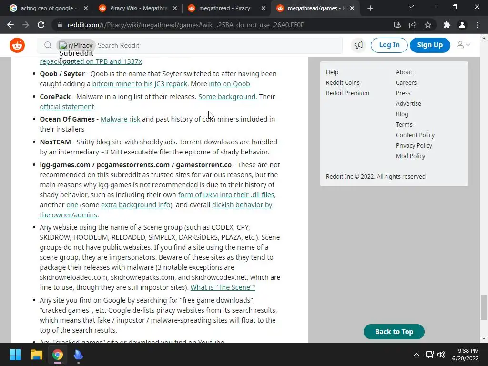Open the user account dropdown menu
The width and height of the screenshot is (488, 366).
click(x=463, y=45)
